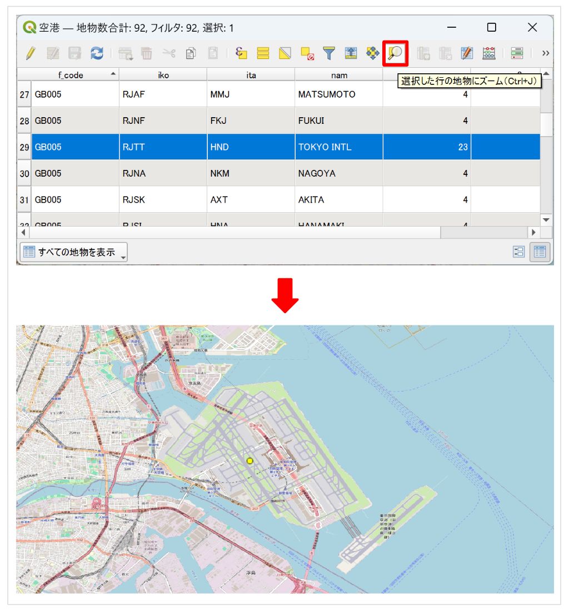569x612 pixels.
Task: Click the filter funnel icon
Action: tap(329, 53)
